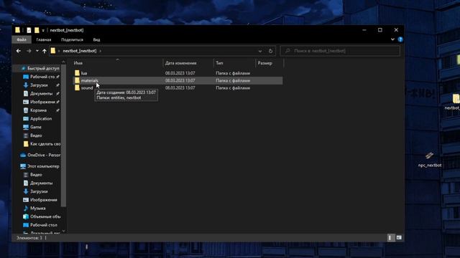
Task: Go back with the Back arrow
Action: click(x=19, y=51)
